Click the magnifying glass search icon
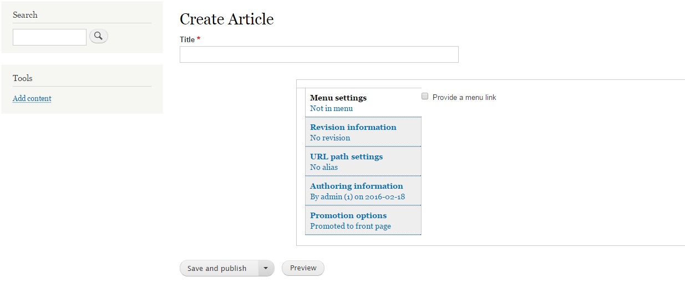This screenshot has width=685, height=282. [99, 37]
